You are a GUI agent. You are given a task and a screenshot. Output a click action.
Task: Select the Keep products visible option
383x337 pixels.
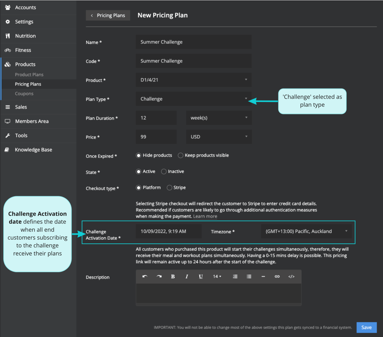181,155
